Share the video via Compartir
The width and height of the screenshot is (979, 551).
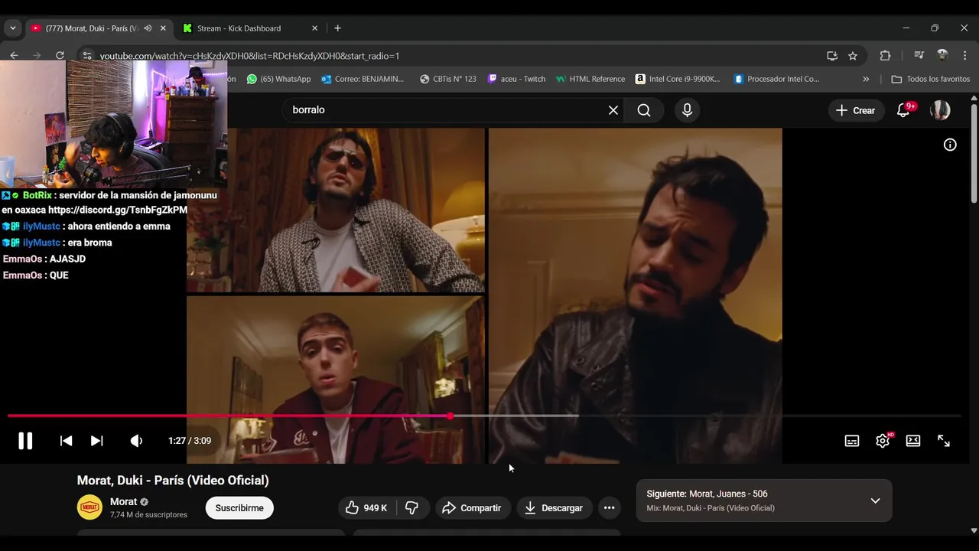[x=472, y=508]
